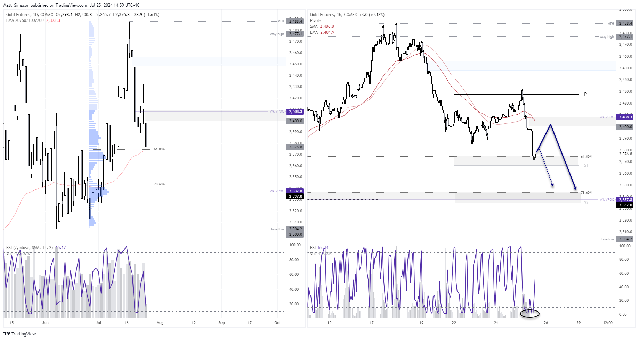Click the 20.00 level on the 1h RSI axis
The height and width of the screenshot is (340, 639).
coord(624,300)
